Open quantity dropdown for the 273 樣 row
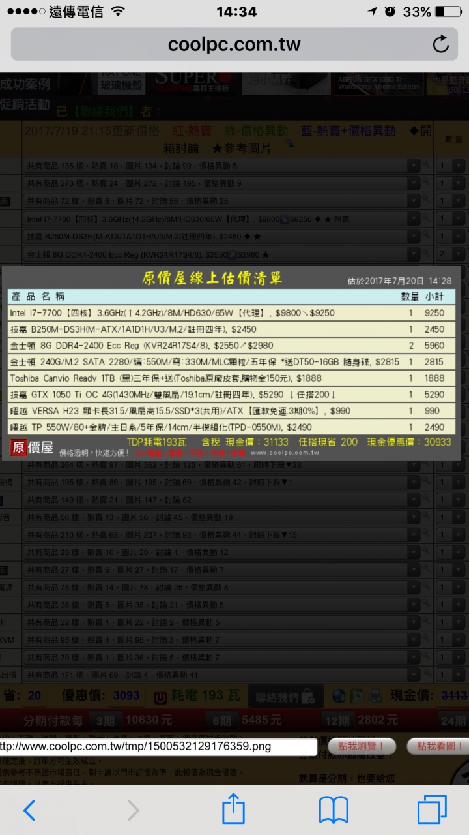This screenshot has height=835, width=469. (x=449, y=183)
